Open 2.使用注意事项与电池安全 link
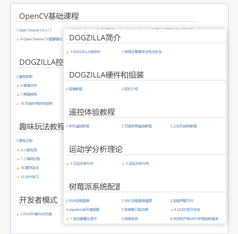The width and height of the screenshot is (238, 234). [142, 52]
